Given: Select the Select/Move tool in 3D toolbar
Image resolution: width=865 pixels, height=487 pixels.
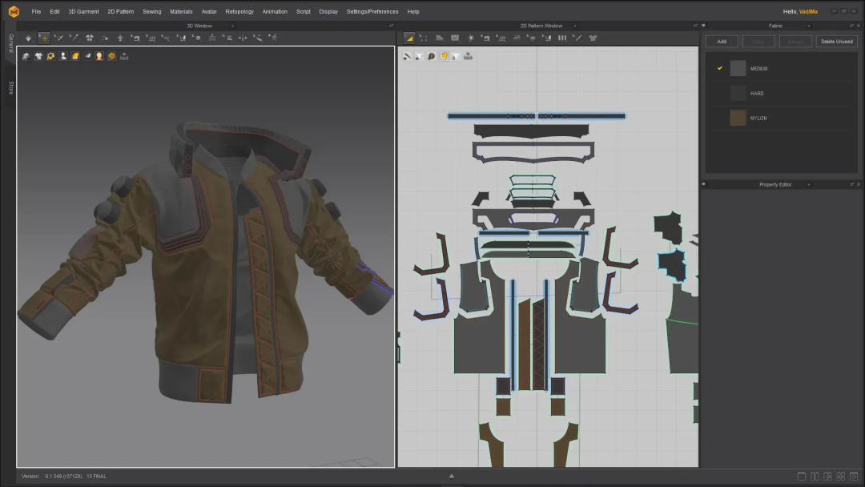Looking at the screenshot, I should tap(43, 38).
